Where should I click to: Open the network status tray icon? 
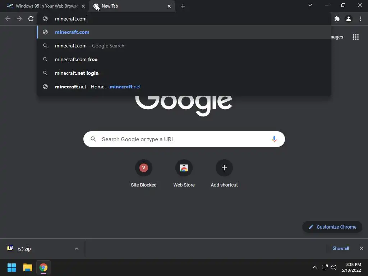click(x=325, y=267)
